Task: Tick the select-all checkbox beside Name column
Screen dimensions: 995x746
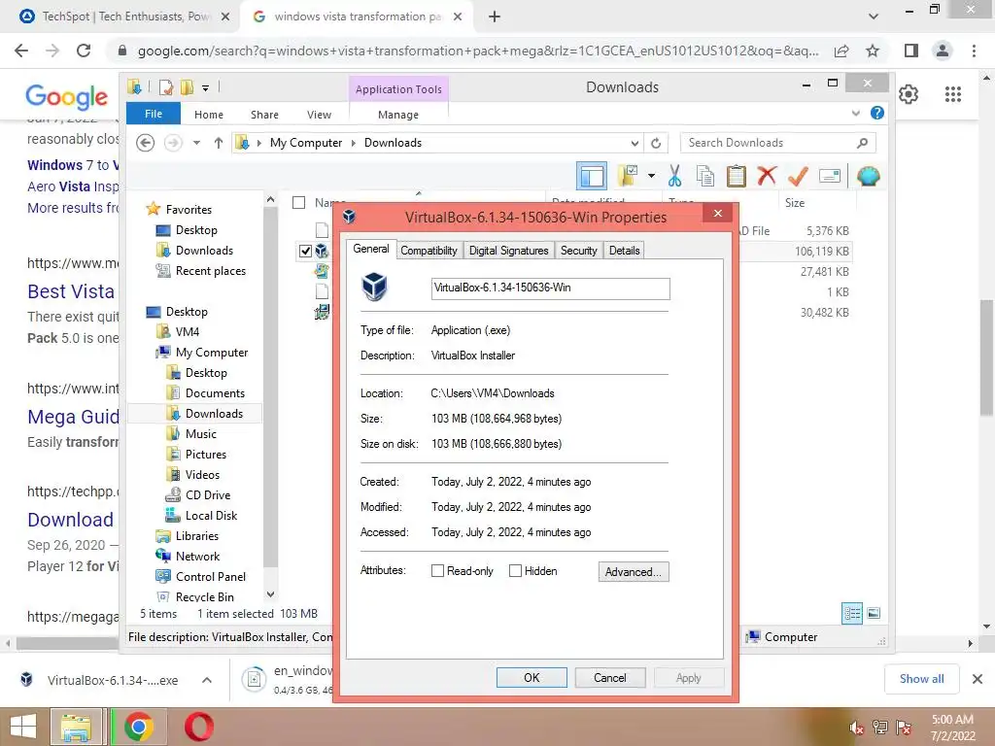Action: click(298, 202)
